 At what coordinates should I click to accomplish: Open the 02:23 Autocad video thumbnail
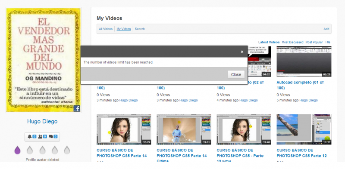point(304,61)
